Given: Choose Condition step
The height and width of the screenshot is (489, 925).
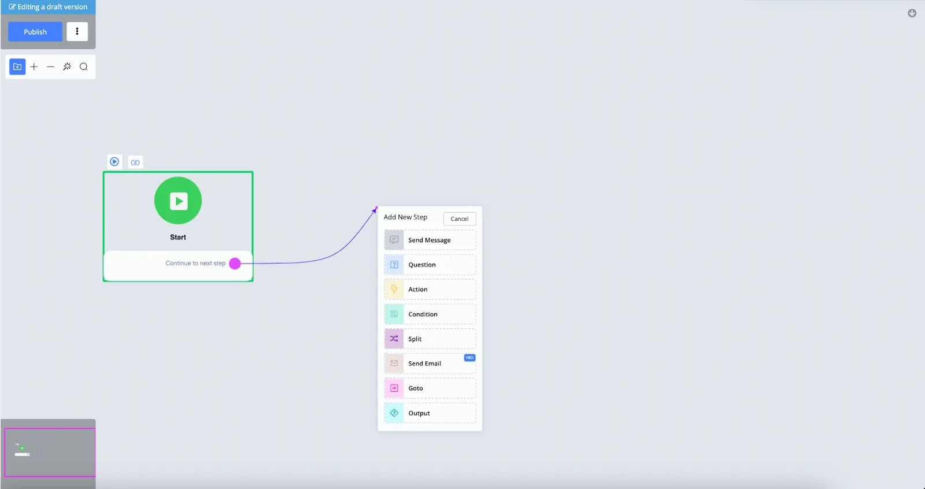Looking at the screenshot, I should (x=430, y=314).
